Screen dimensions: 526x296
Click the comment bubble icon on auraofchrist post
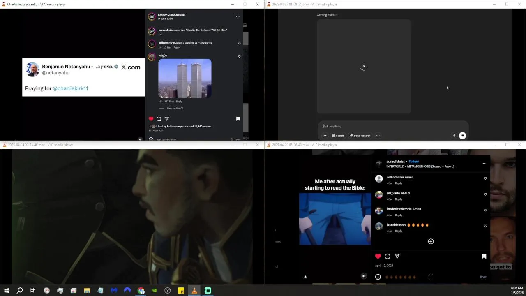click(388, 257)
